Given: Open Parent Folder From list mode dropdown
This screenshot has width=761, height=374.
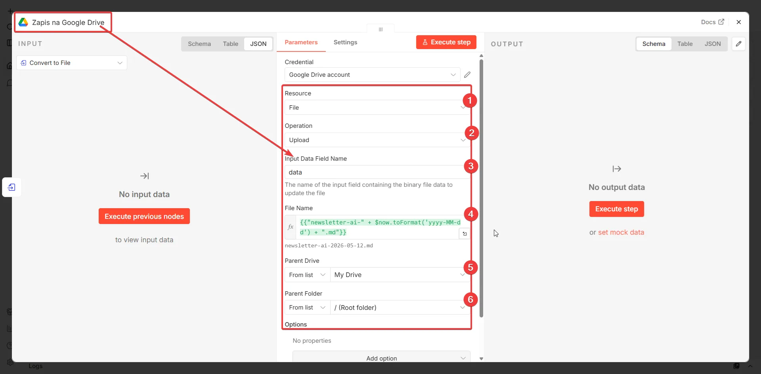Looking at the screenshot, I should [x=307, y=308].
